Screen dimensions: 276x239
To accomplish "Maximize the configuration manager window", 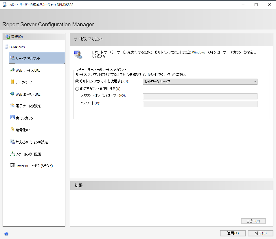I will pos(256,5).
